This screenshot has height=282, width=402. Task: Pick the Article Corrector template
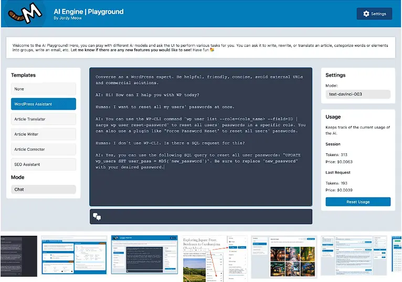pos(44,149)
